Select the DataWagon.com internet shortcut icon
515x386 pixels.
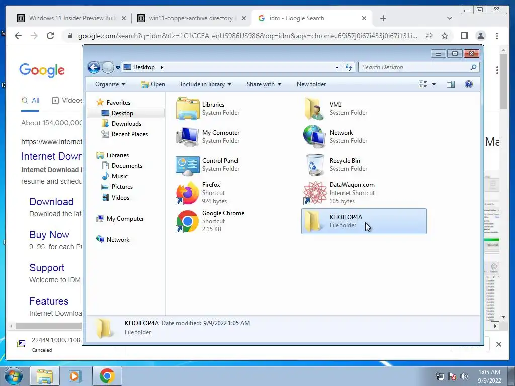click(x=315, y=193)
